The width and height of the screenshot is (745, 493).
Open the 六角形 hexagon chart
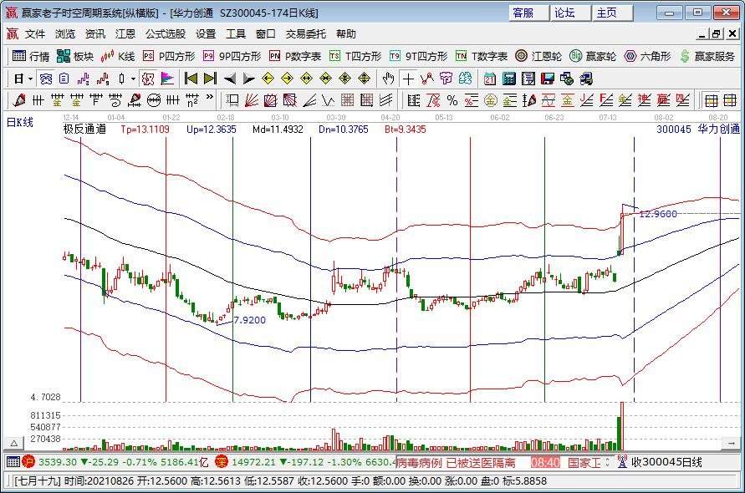click(x=647, y=56)
